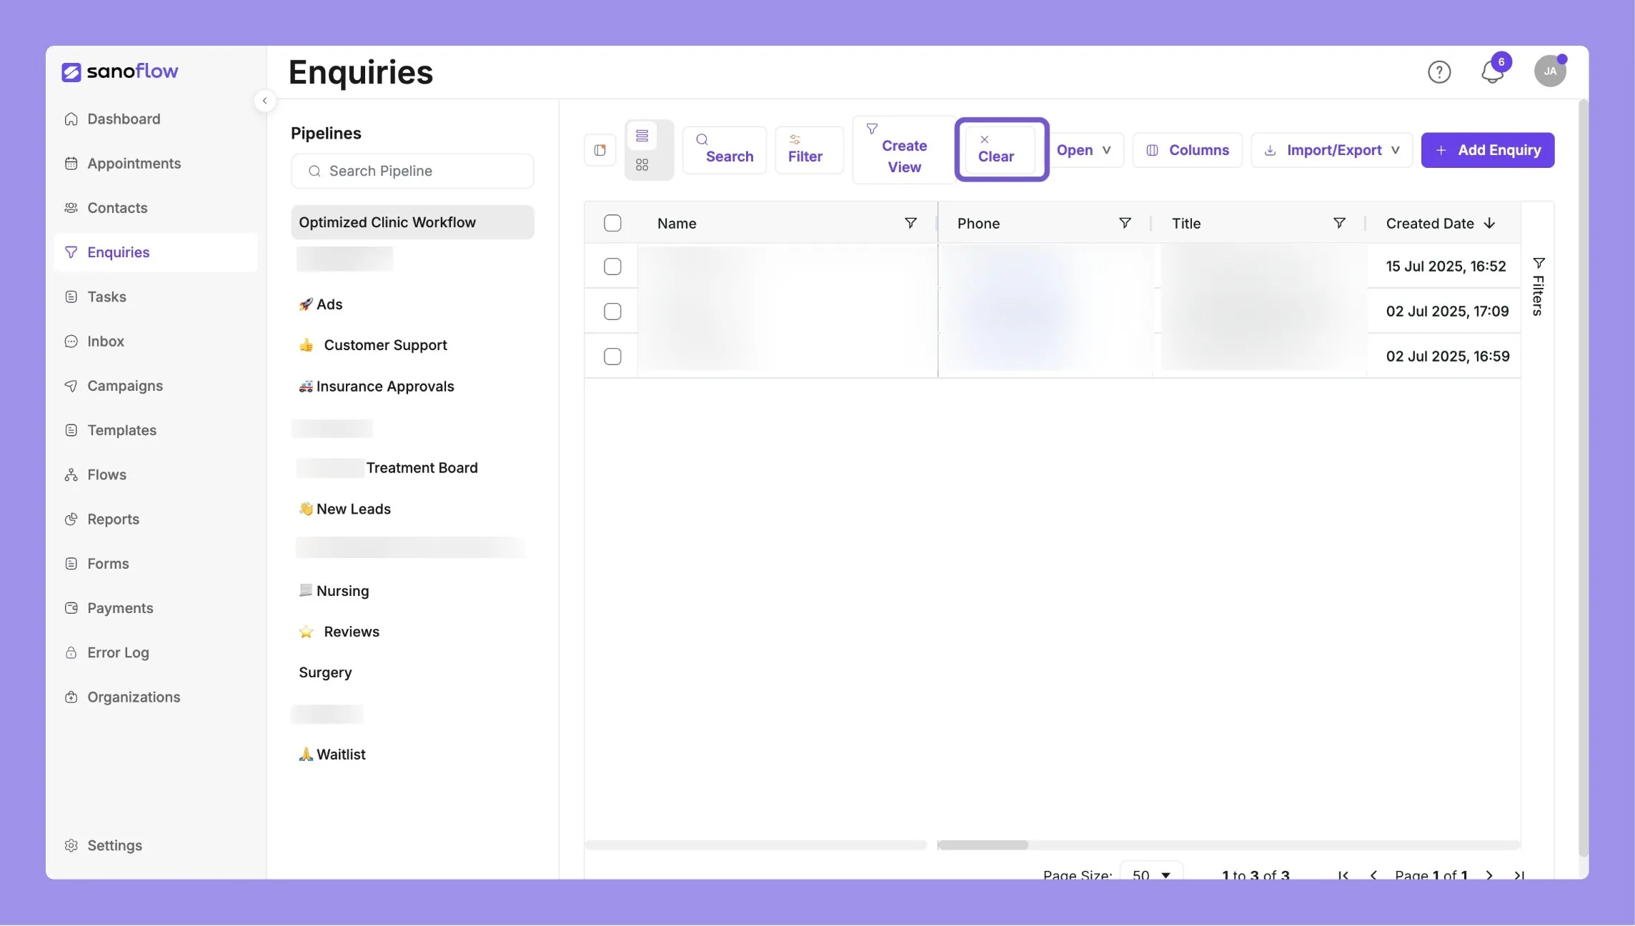Toggle the select-all header checkbox

coord(612,223)
